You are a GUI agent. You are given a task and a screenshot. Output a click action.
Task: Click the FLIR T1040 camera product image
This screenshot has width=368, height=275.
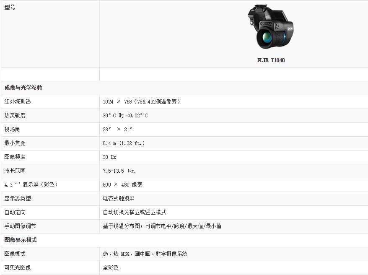pos(271,27)
